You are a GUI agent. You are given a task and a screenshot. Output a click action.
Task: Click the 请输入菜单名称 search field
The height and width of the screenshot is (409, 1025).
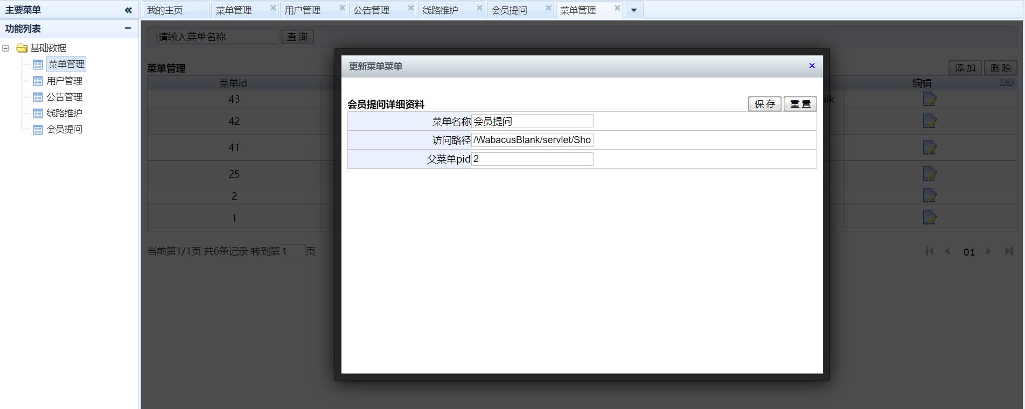[x=217, y=37]
